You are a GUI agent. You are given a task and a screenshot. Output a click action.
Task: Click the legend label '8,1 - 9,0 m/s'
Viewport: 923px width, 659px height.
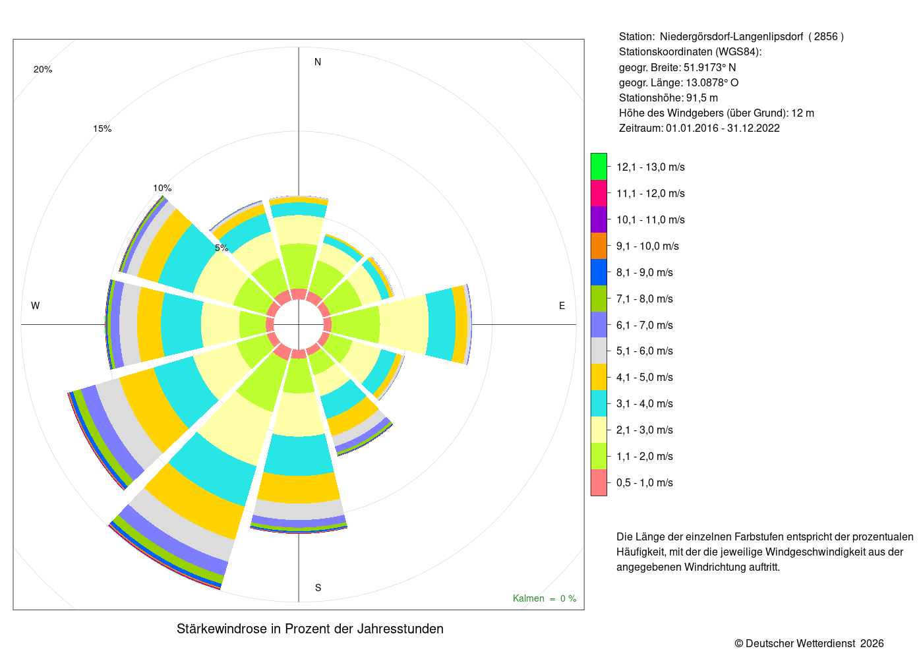645,273
